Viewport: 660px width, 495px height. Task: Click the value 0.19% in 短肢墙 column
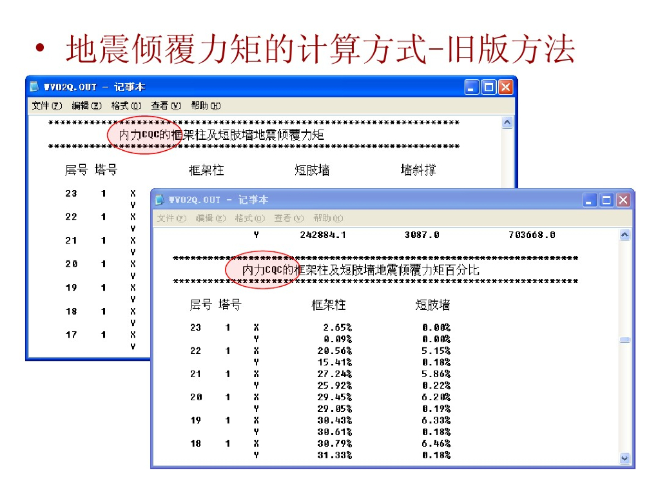point(436,409)
